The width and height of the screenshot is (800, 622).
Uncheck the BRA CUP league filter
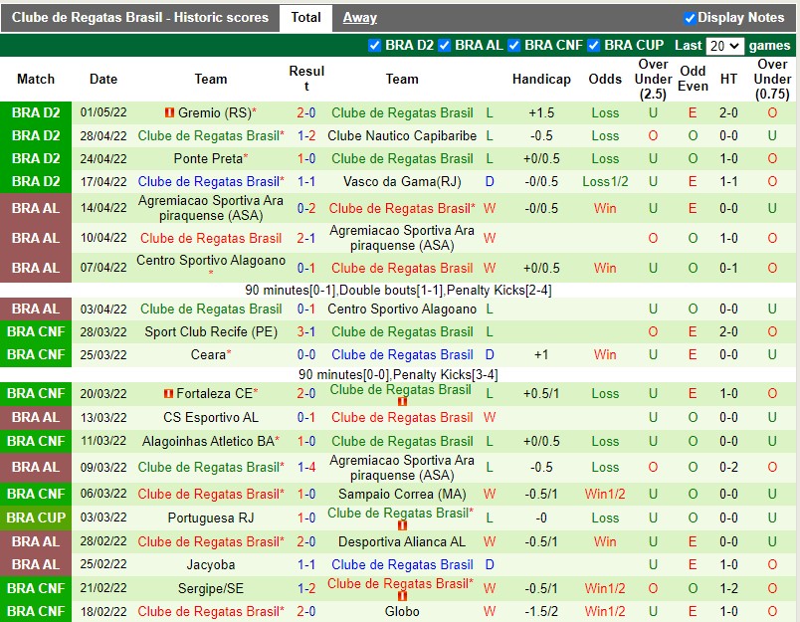593,46
